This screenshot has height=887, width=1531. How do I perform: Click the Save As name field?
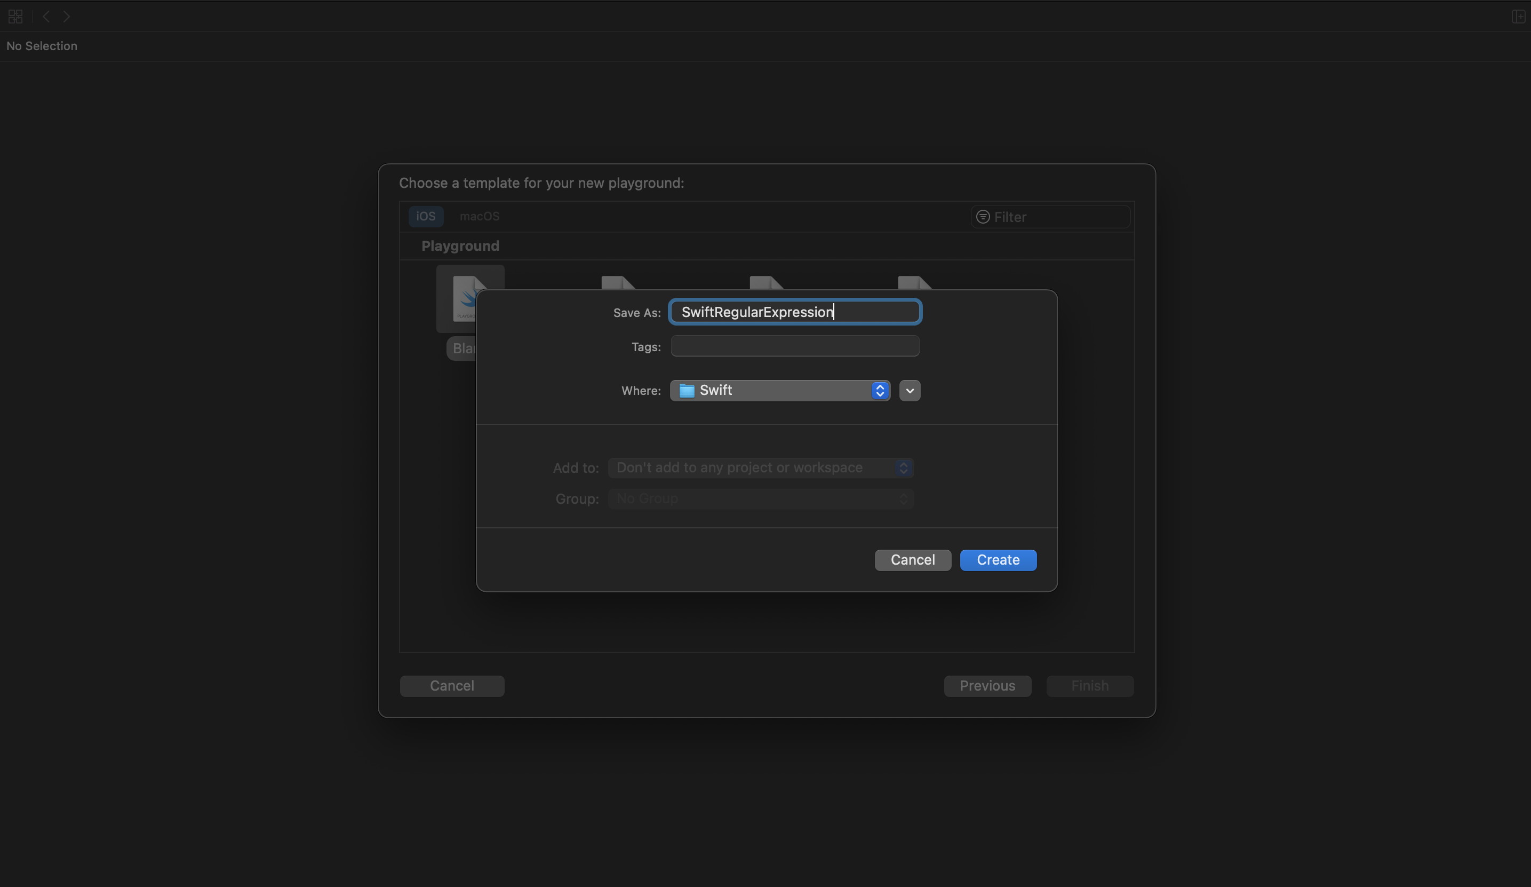[794, 312]
